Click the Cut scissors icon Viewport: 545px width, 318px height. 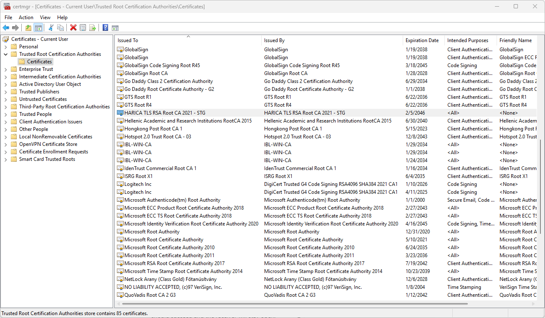51,28
